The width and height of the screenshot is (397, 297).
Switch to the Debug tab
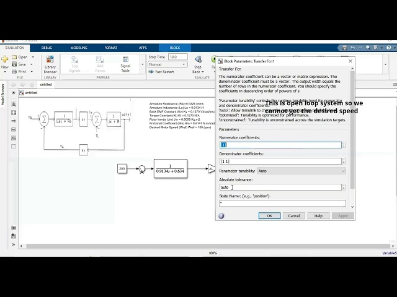(x=47, y=48)
